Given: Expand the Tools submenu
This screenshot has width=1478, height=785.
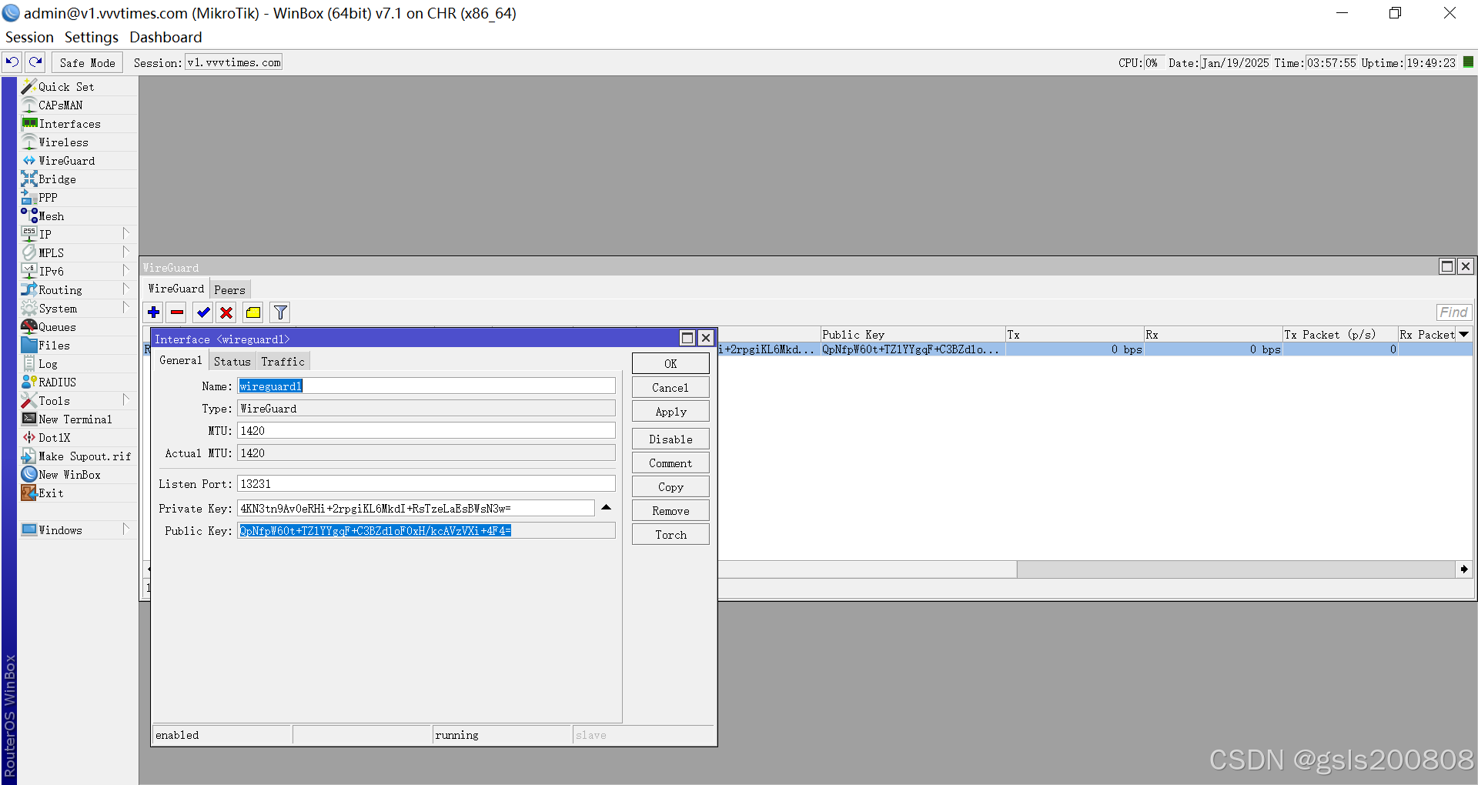Looking at the screenshot, I should [125, 400].
